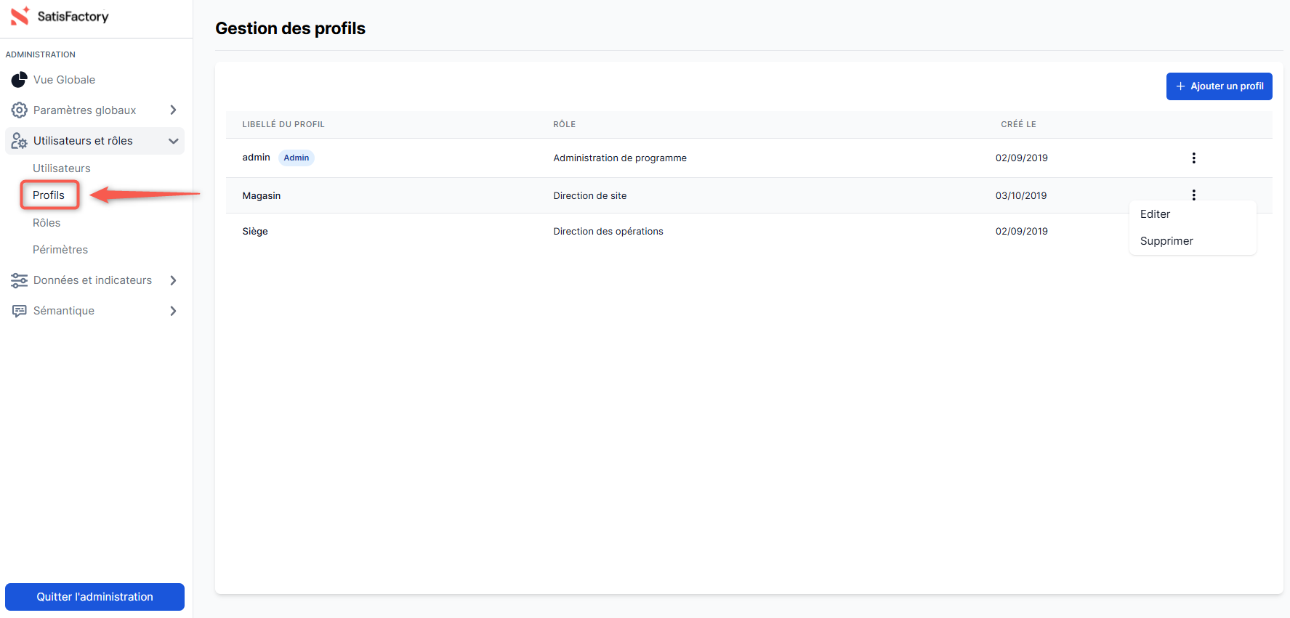The width and height of the screenshot is (1290, 618).
Task: Click the Vue Globale pie chart icon
Action: point(19,80)
